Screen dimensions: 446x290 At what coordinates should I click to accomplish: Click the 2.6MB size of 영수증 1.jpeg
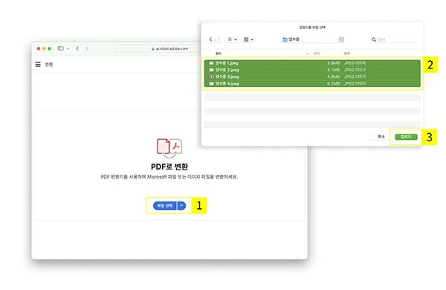[333, 63]
